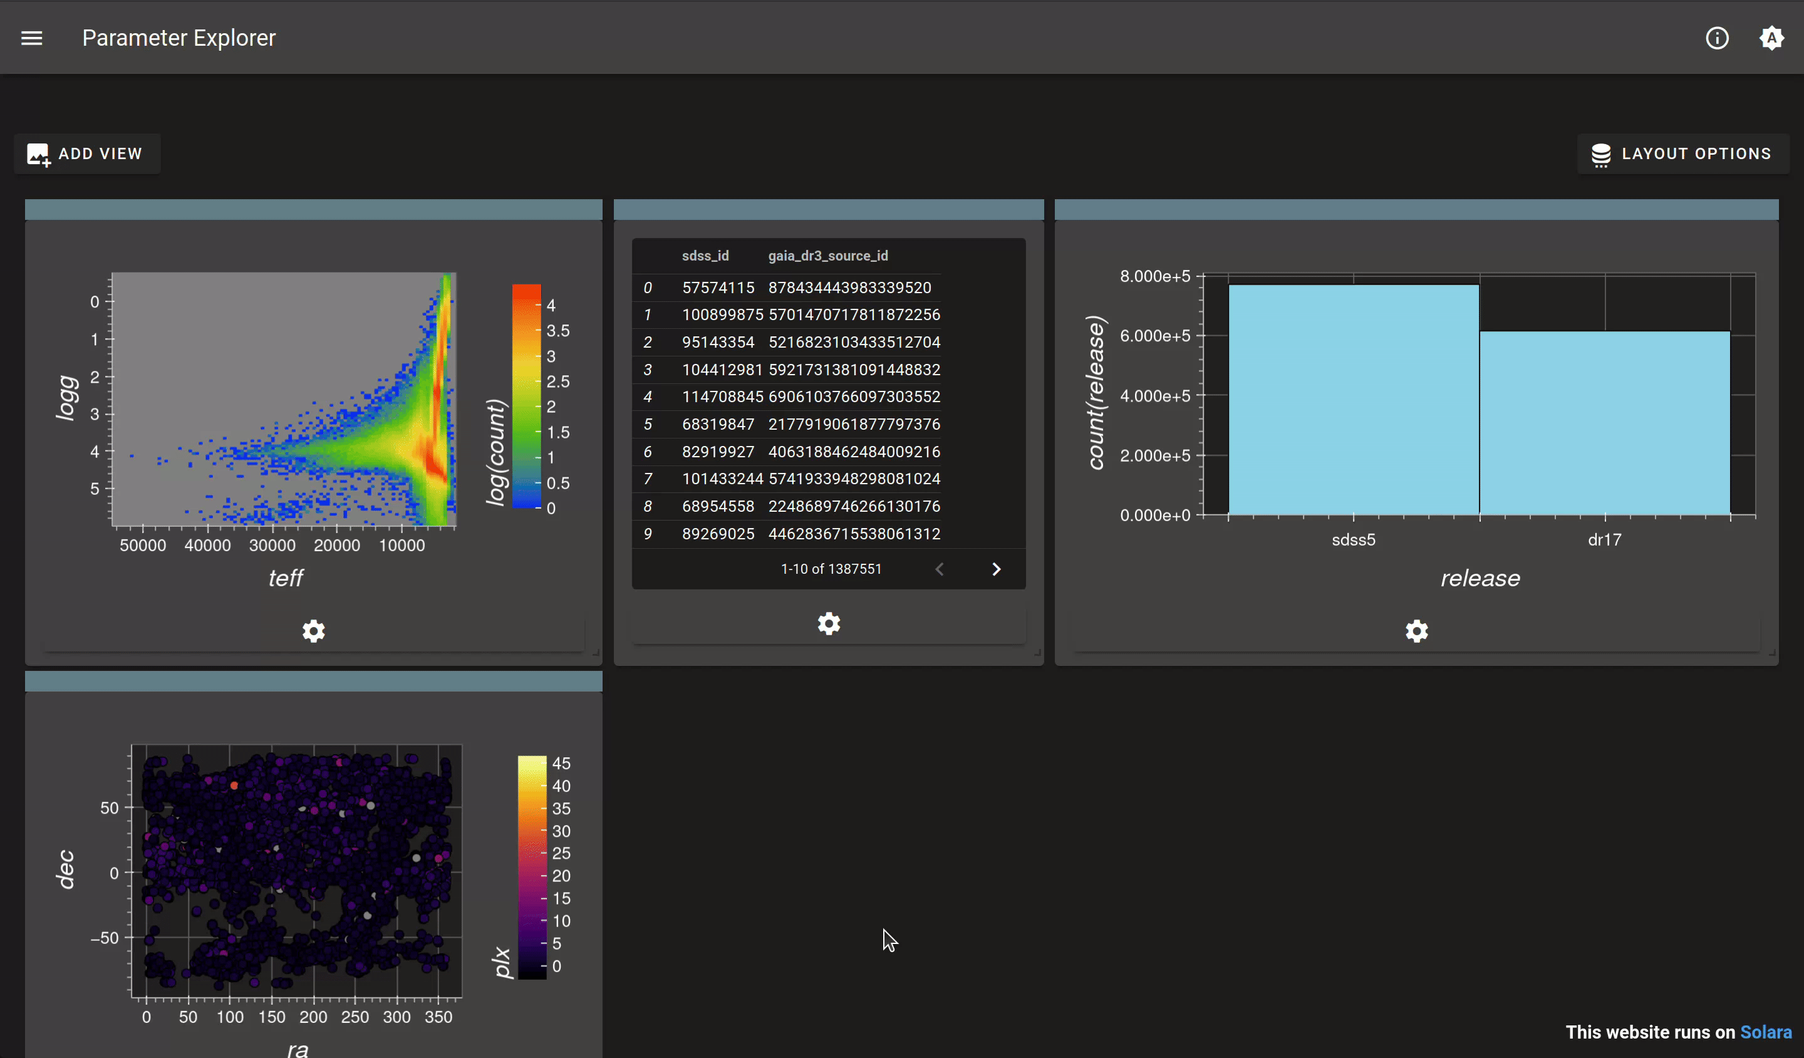Click the log(count) colorbar of heatmap
1804x1058 pixels.
(x=526, y=396)
